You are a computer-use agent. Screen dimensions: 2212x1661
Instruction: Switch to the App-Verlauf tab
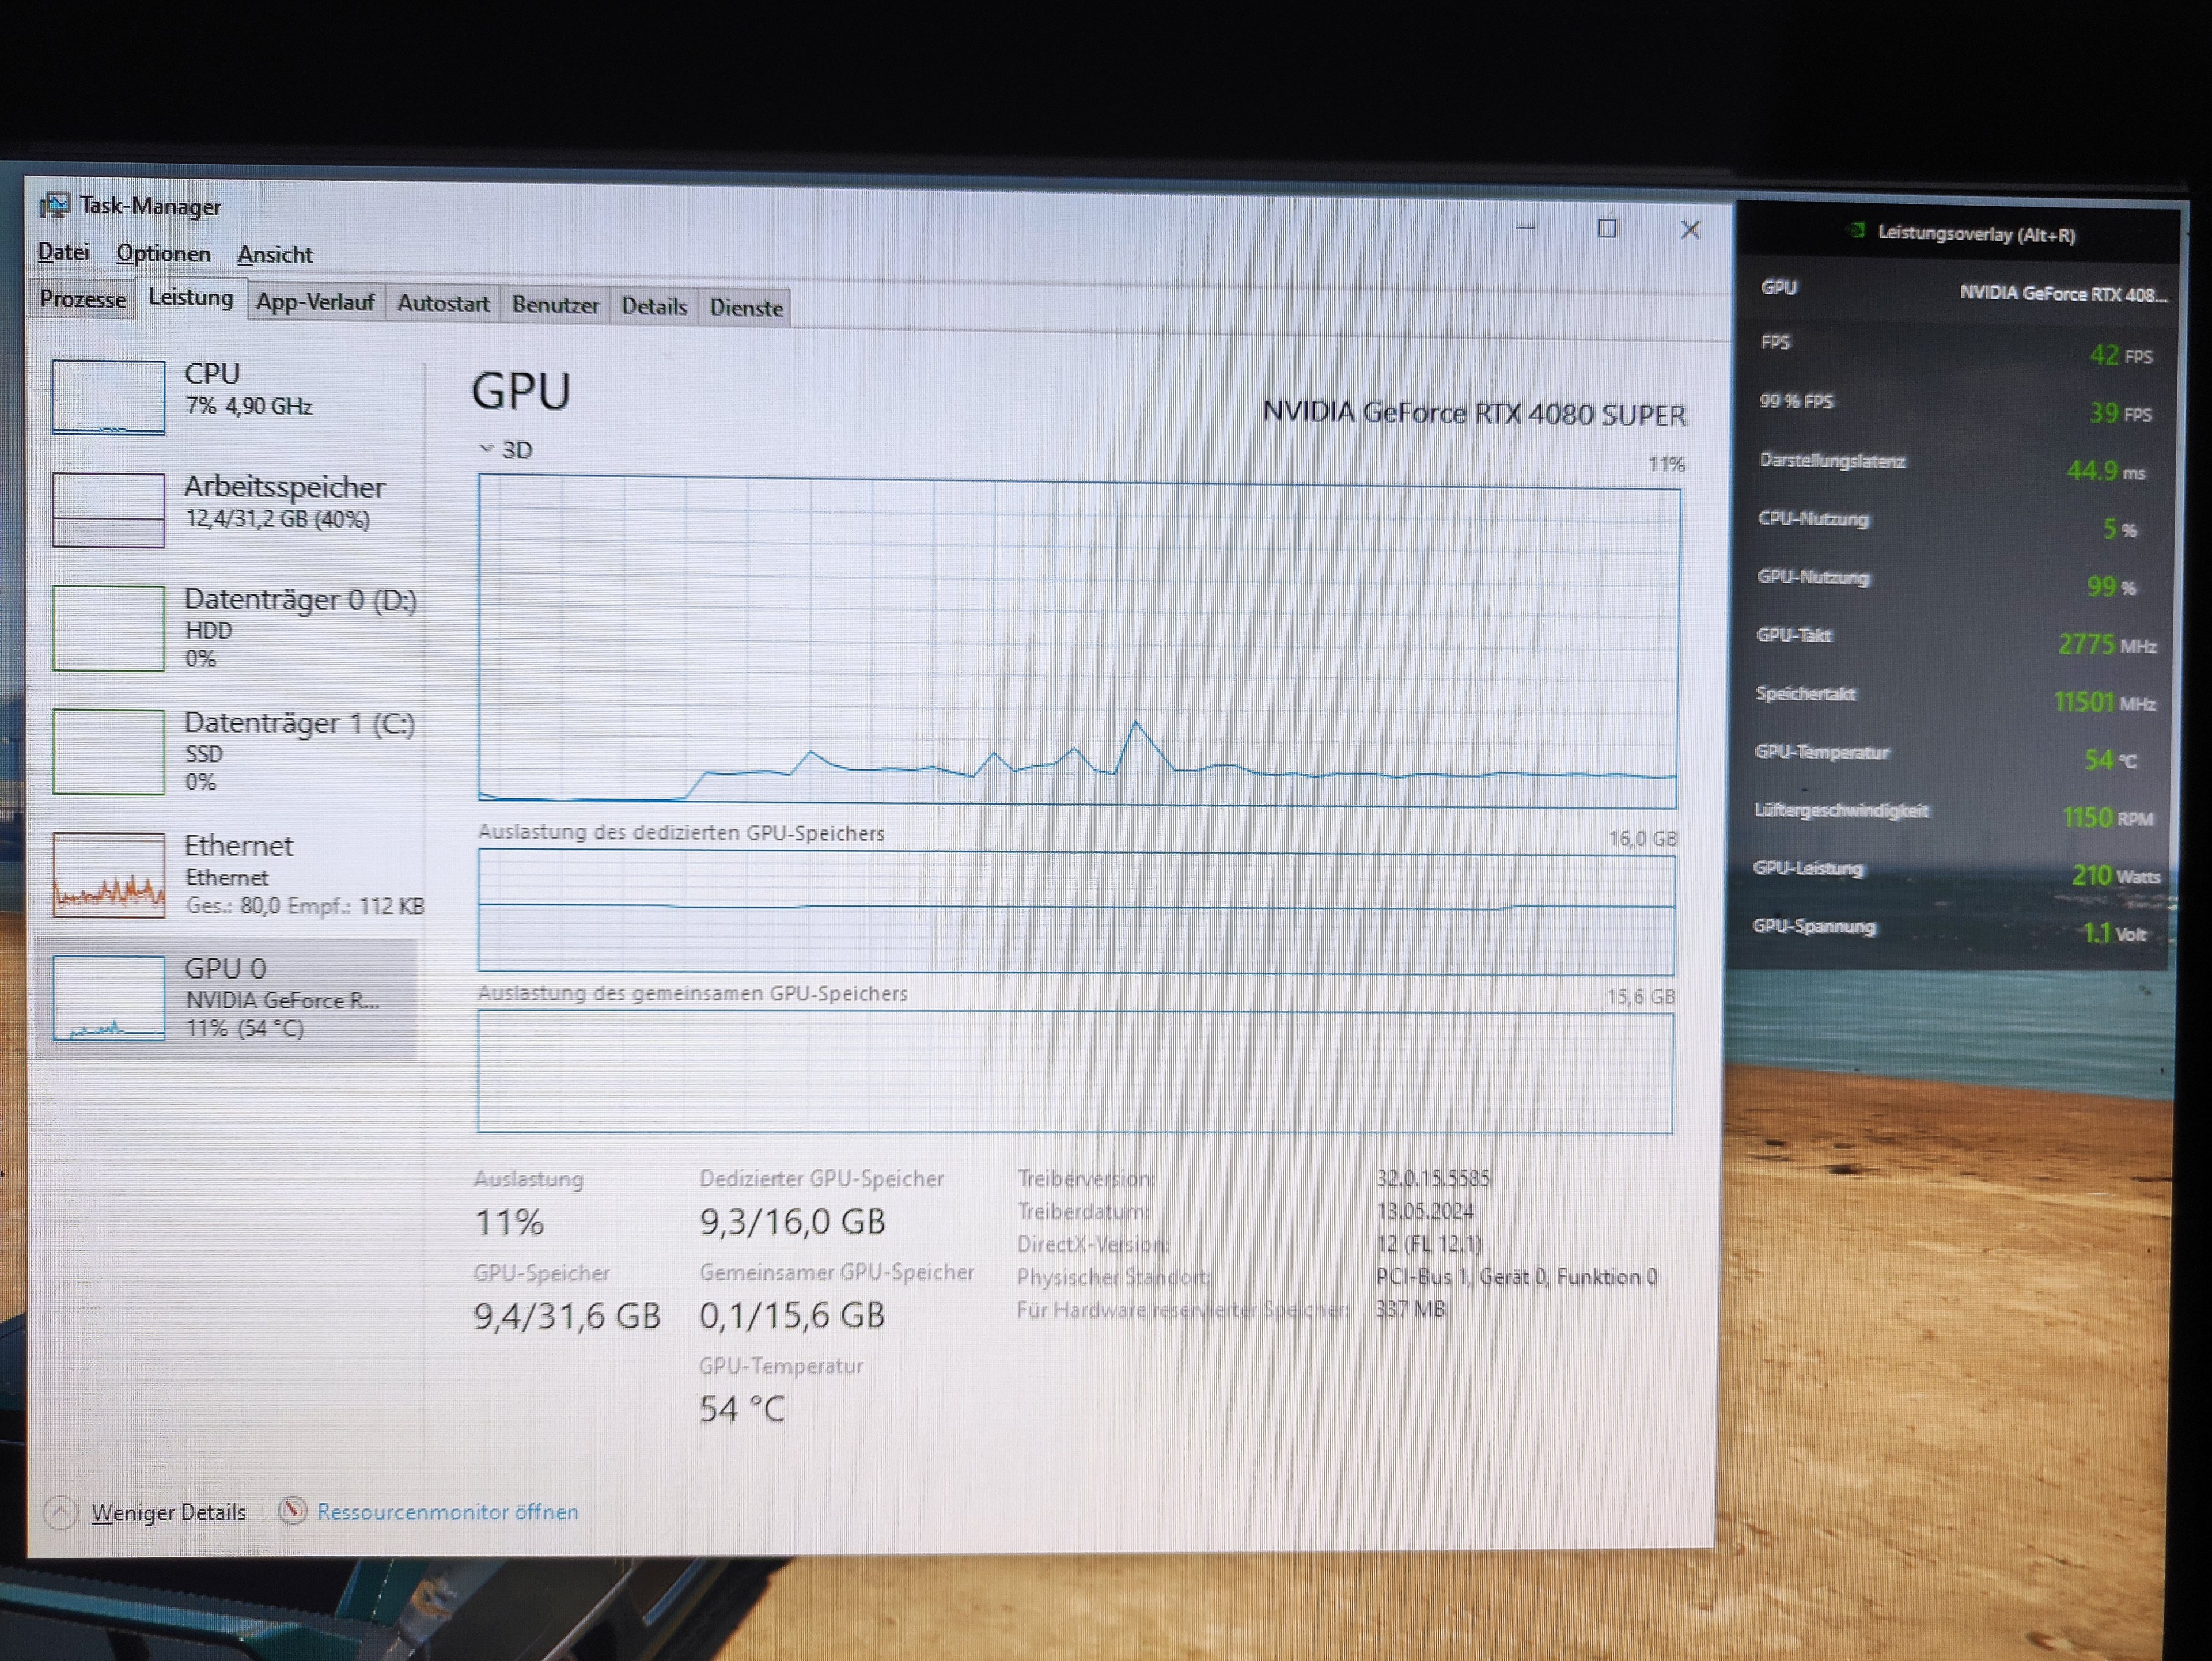tap(315, 302)
